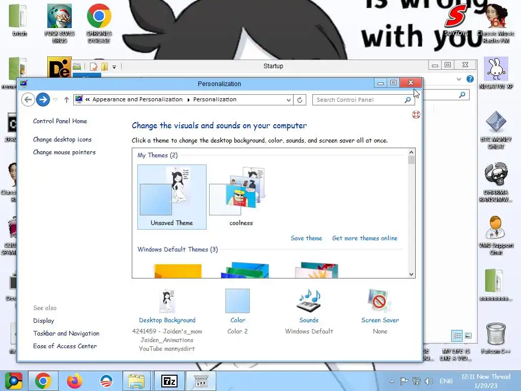
Task: Refresh the Personalization page
Action: click(x=300, y=100)
